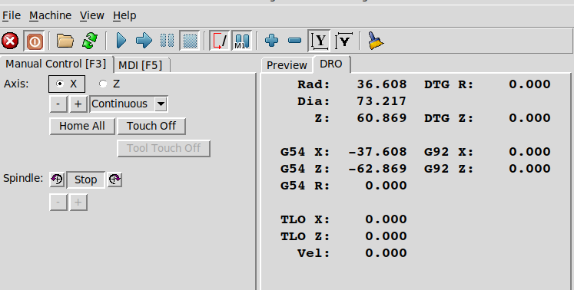Switch to Manual Control [F3] tab

tap(56, 64)
